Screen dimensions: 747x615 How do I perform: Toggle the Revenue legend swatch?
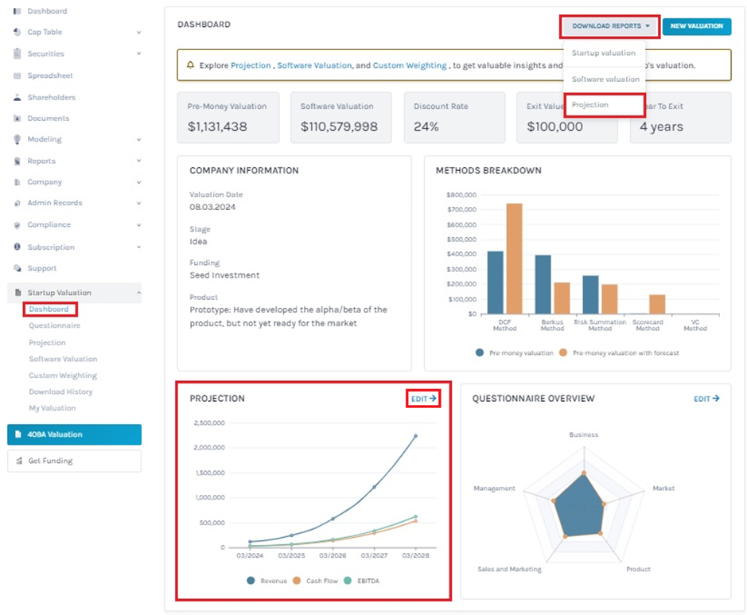click(x=251, y=581)
